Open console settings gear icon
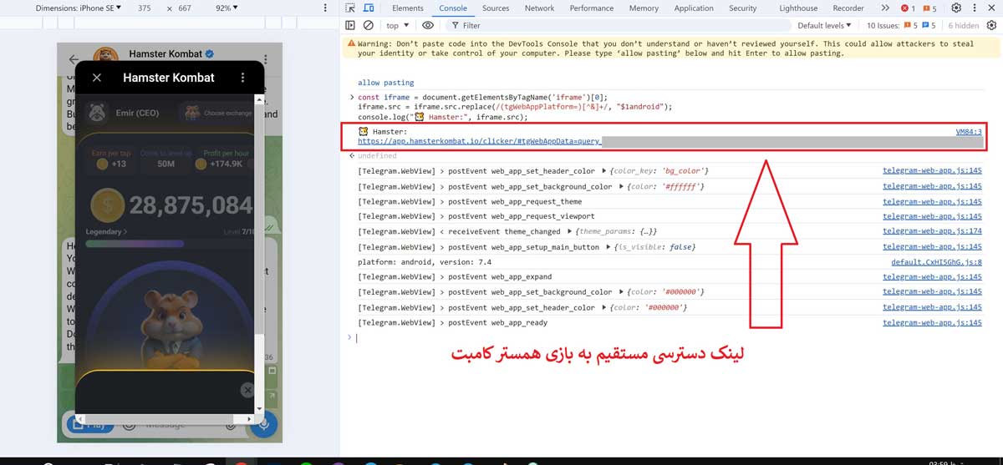Viewport: 1003px width, 465px height. pos(991,25)
